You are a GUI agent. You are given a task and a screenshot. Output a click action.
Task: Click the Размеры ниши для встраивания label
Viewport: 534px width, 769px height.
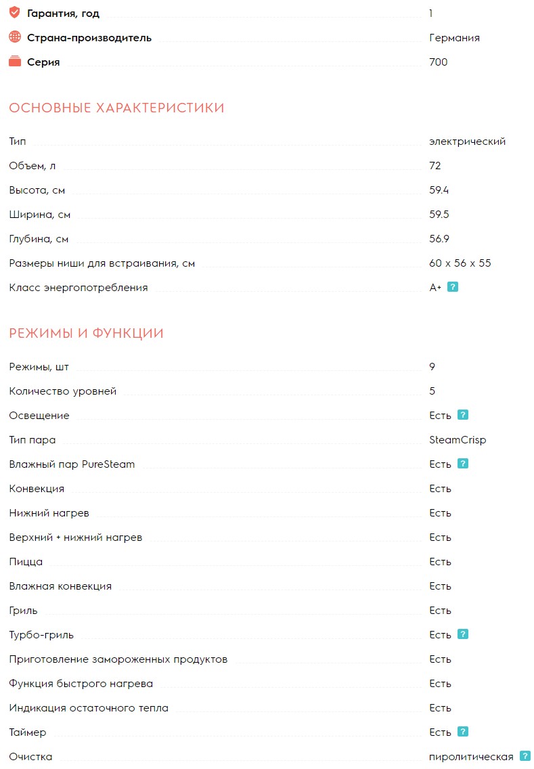point(102,263)
